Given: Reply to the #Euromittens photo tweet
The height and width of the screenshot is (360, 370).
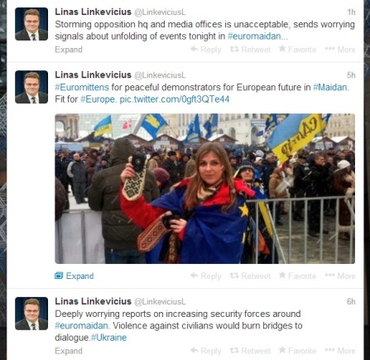Looking at the screenshot, I should click(x=206, y=276).
